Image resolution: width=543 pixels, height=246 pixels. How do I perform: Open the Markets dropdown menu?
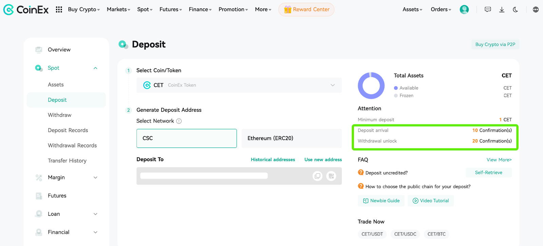(118, 10)
